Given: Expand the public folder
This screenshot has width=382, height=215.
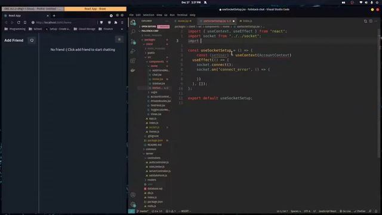Looking at the screenshot, I should [151, 53].
